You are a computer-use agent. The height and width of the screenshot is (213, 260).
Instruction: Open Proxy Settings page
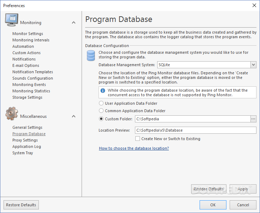pyautogui.click(x=25, y=140)
